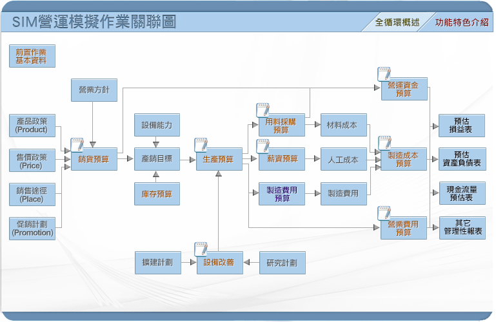
Task: Open the 生產預算 link
Action: pos(219,159)
